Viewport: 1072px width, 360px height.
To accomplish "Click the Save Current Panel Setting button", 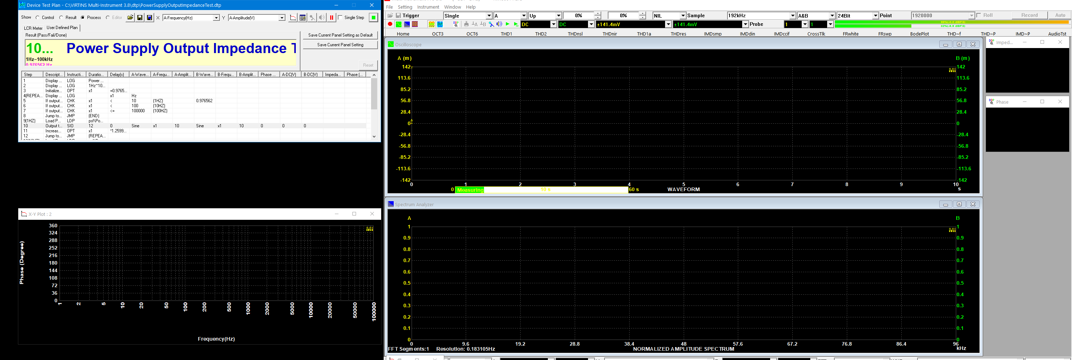I will tap(340, 45).
